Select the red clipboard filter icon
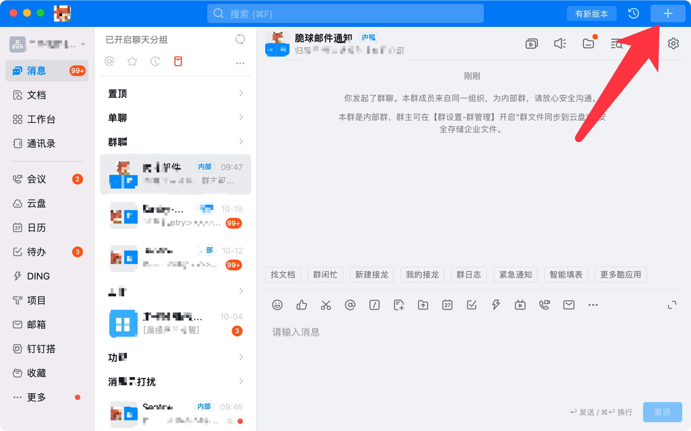This screenshot has height=431, width=691. (x=178, y=61)
